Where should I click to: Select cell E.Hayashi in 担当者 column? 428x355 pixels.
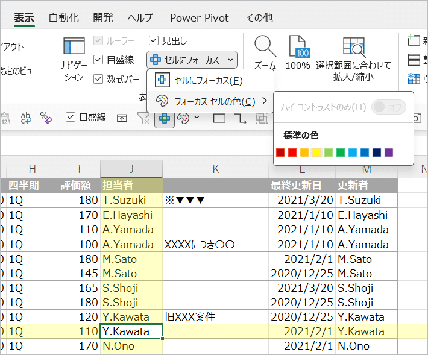pos(131,215)
